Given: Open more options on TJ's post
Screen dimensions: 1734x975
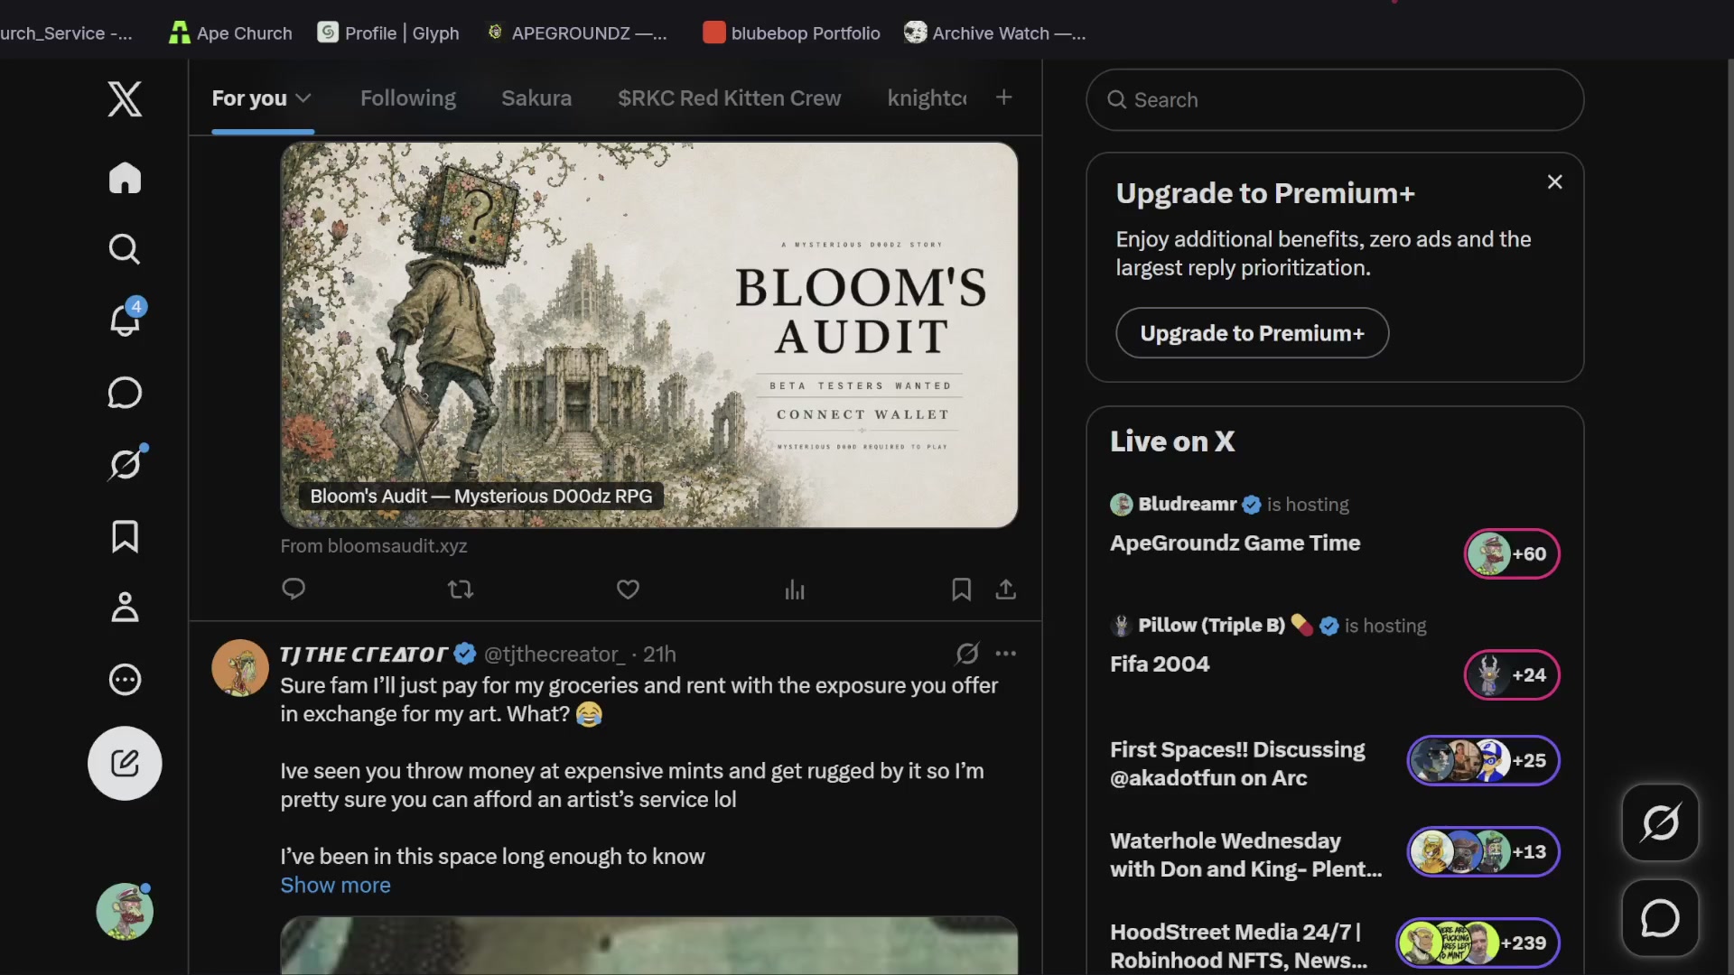Looking at the screenshot, I should tap(1005, 653).
